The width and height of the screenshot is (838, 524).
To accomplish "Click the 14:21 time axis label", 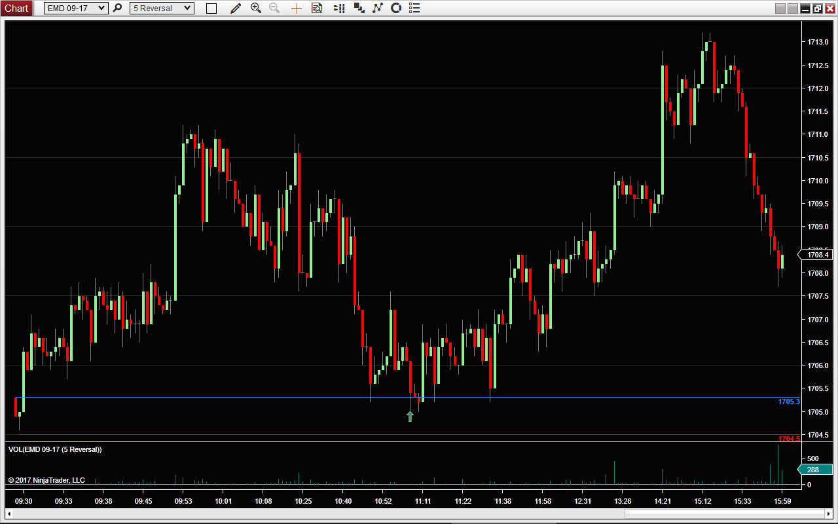I will (x=663, y=501).
